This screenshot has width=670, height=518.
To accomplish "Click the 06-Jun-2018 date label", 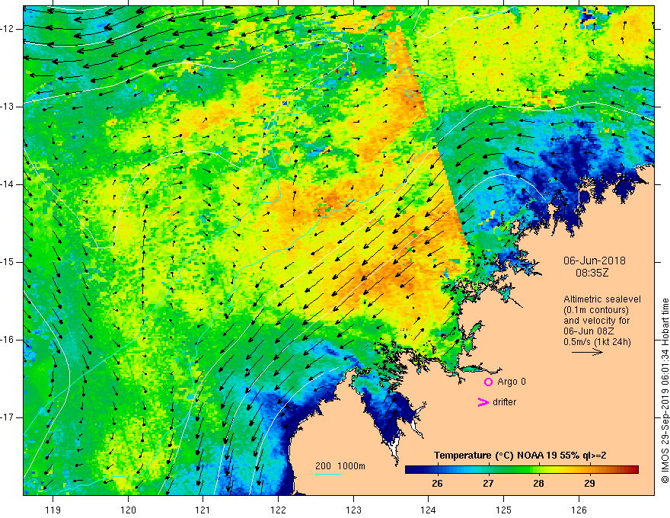I will click(x=594, y=261).
